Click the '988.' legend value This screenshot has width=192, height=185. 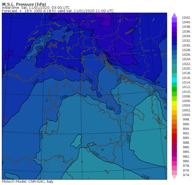click(x=187, y=142)
